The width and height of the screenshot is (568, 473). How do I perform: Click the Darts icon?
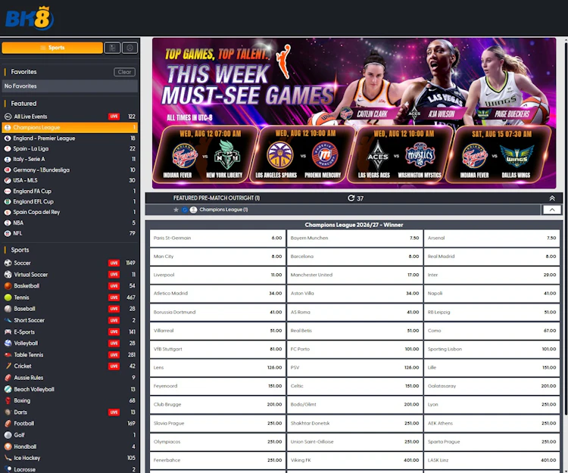click(8, 412)
